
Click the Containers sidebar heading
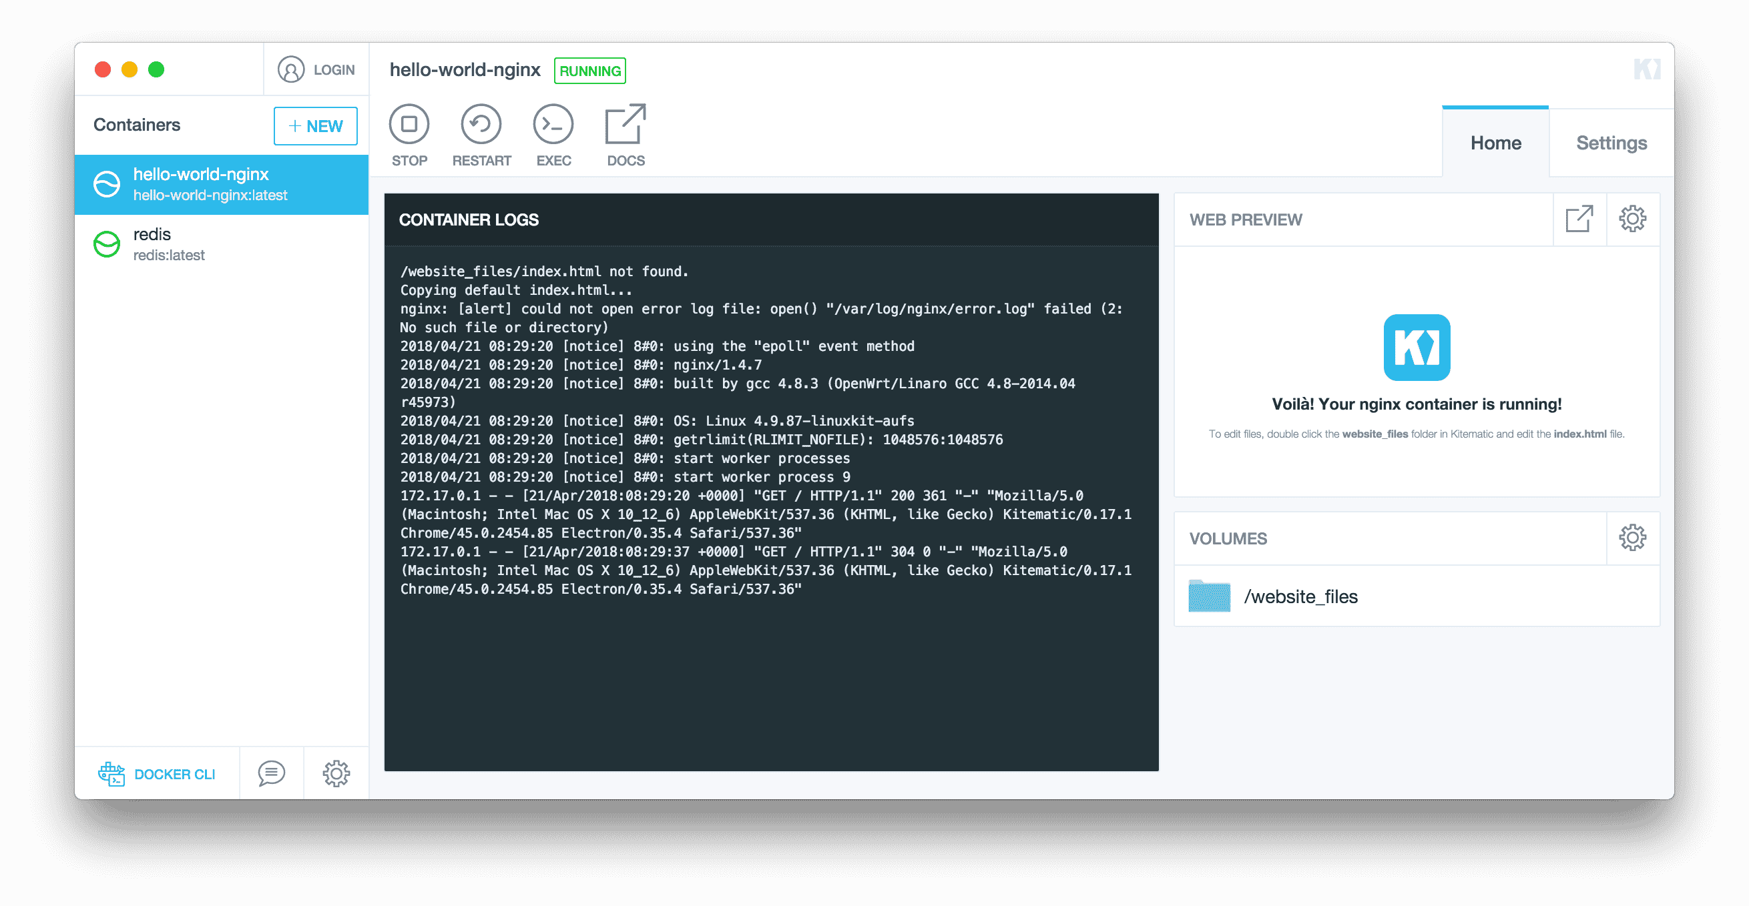[x=136, y=125]
